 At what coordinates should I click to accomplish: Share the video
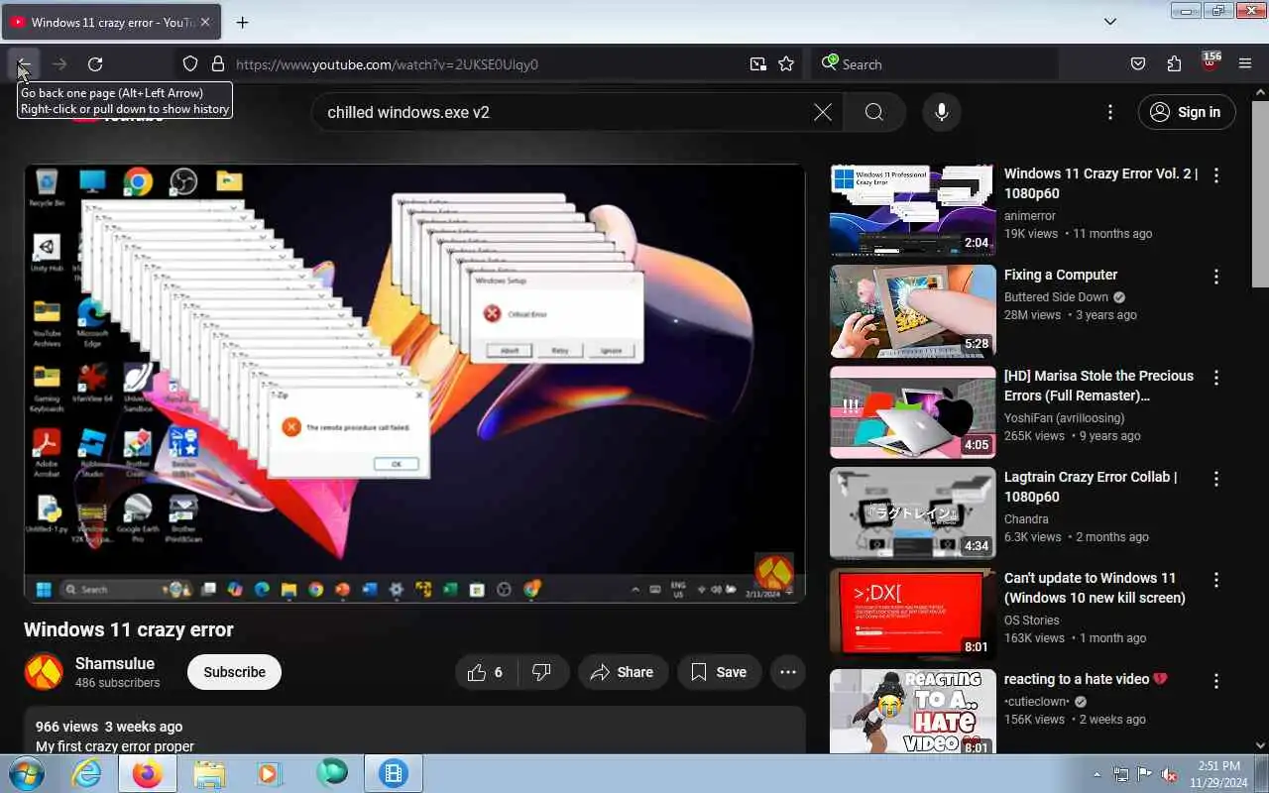pyautogui.click(x=623, y=672)
